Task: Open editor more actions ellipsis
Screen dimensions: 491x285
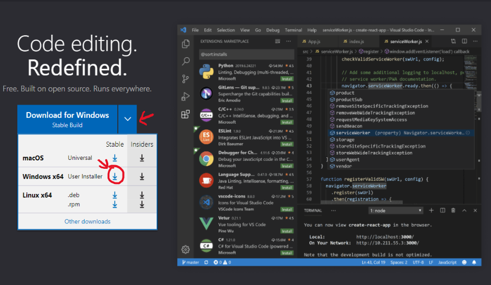Action: 475,42
